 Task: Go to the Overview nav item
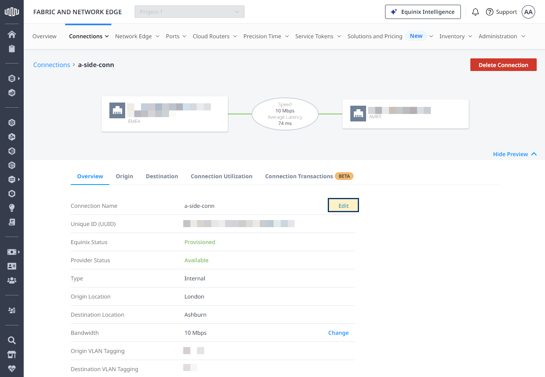[44, 36]
